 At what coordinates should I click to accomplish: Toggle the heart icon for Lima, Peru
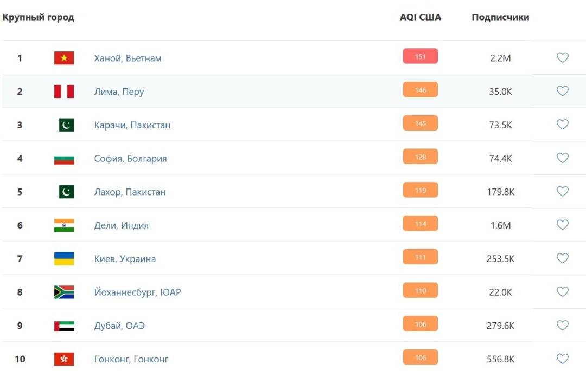point(563,91)
